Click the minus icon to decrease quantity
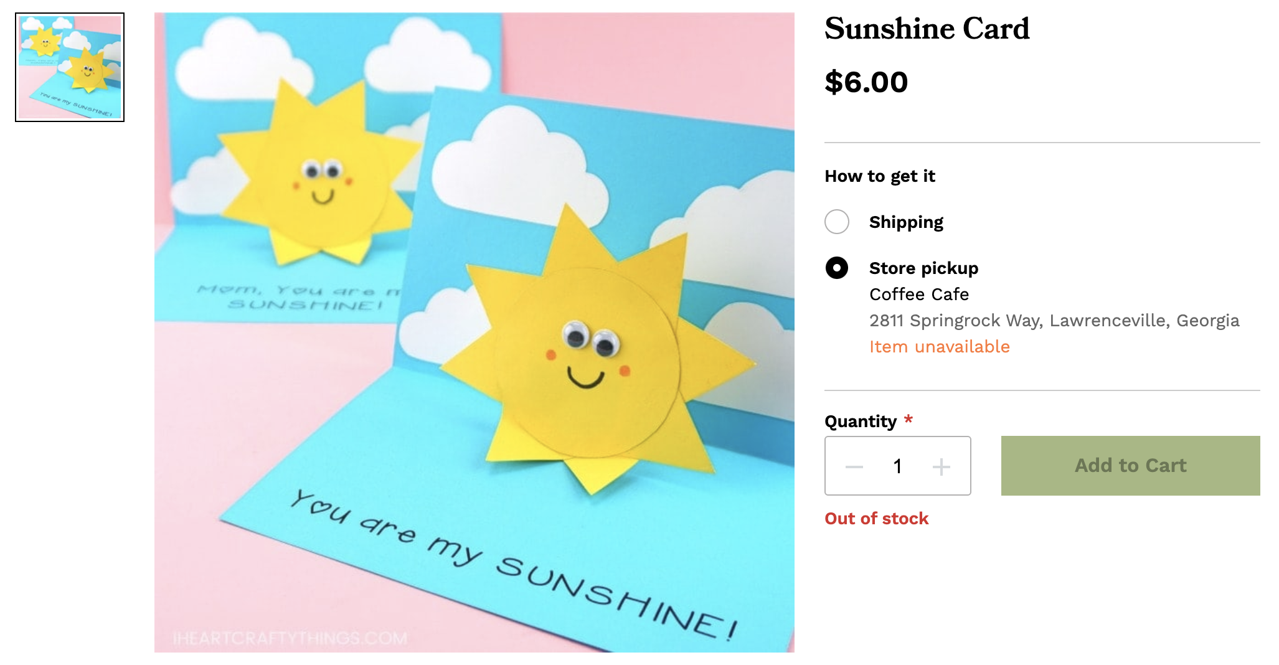The width and height of the screenshot is (1279, 665). [854, 466]
